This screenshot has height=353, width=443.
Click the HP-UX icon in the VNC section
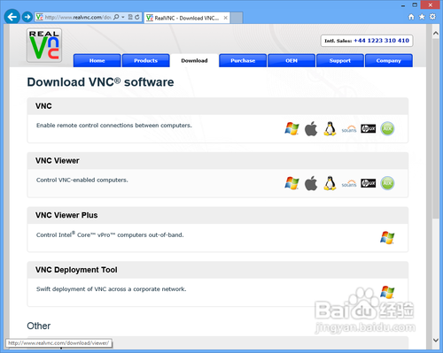(368, 129)
